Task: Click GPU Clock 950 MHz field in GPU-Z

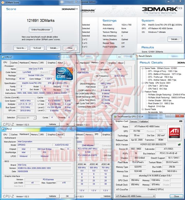Action: pyautogui.click(x=135, y=180)
